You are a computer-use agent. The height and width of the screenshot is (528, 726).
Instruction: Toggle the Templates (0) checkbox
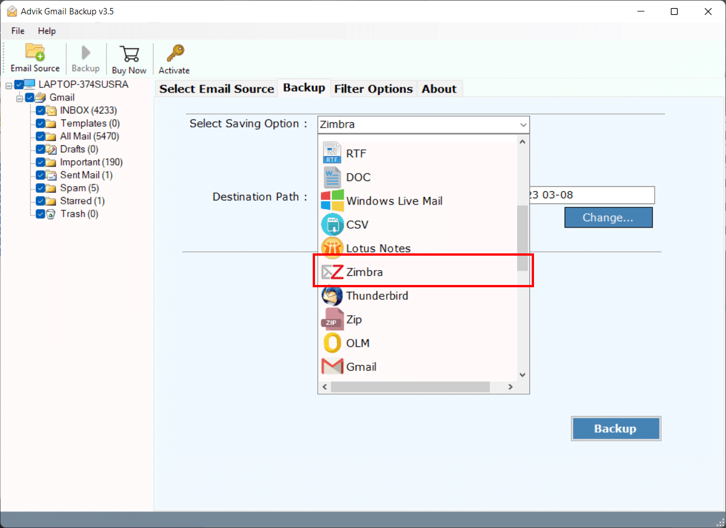pos(40,124)
